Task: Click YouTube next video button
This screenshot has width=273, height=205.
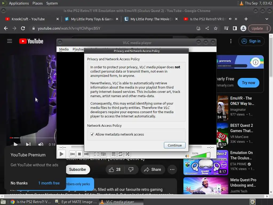Action: pos(28,144)
